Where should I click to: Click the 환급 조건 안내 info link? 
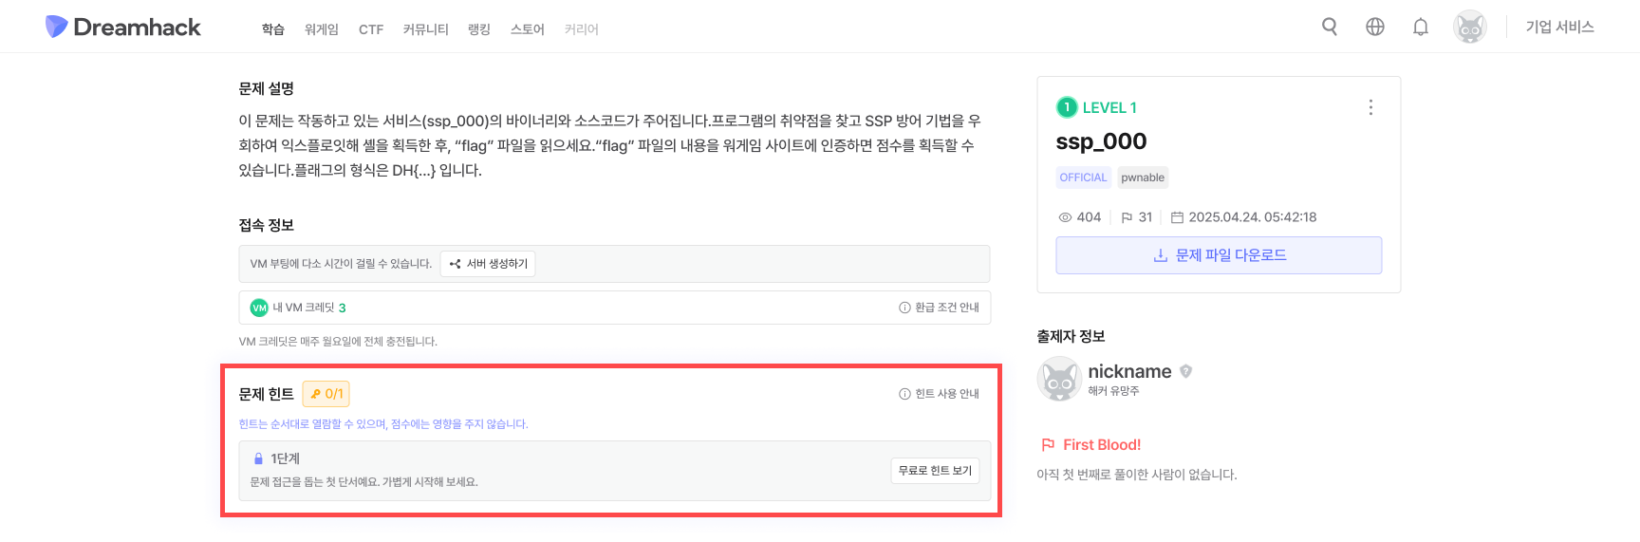940,308
